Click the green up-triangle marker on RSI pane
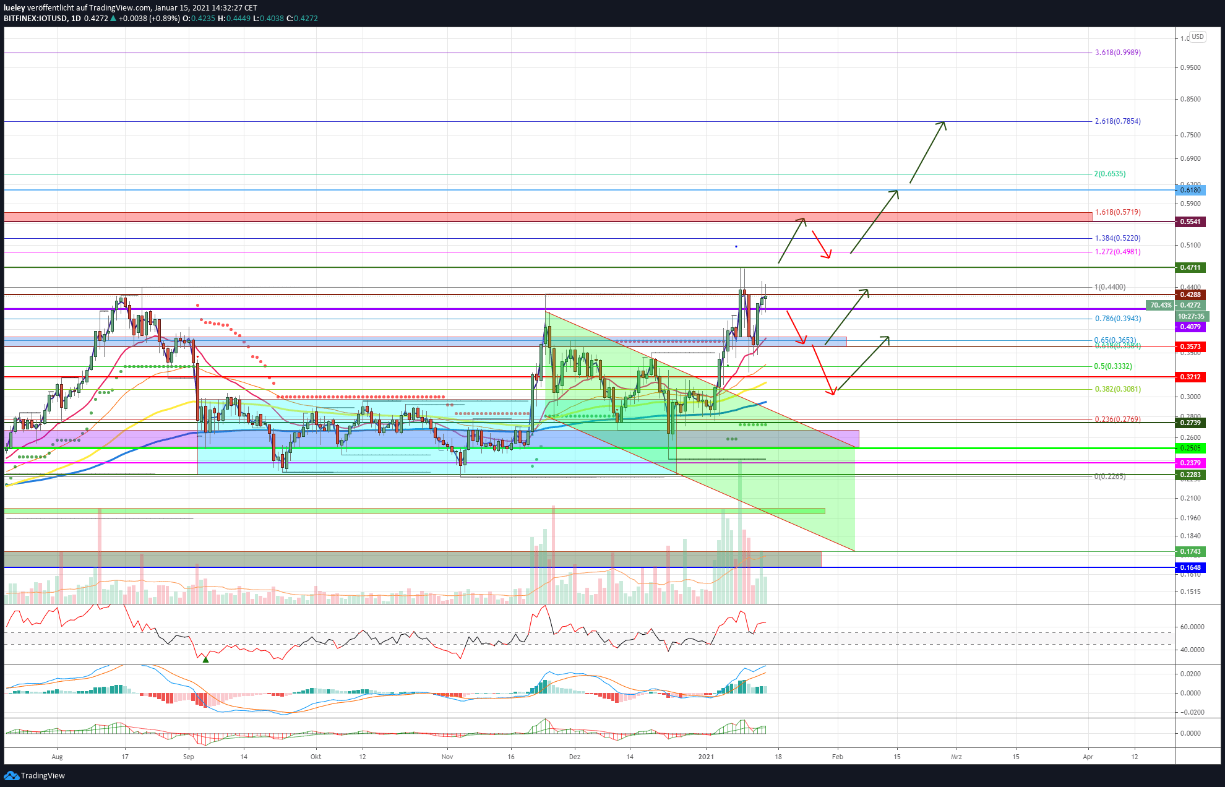The image size is (1225, 787). pos(206,660)
